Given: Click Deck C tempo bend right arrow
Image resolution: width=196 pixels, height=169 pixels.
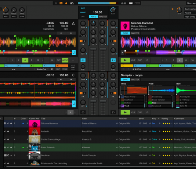Looking at the screenshot, I should pos(71,79).
